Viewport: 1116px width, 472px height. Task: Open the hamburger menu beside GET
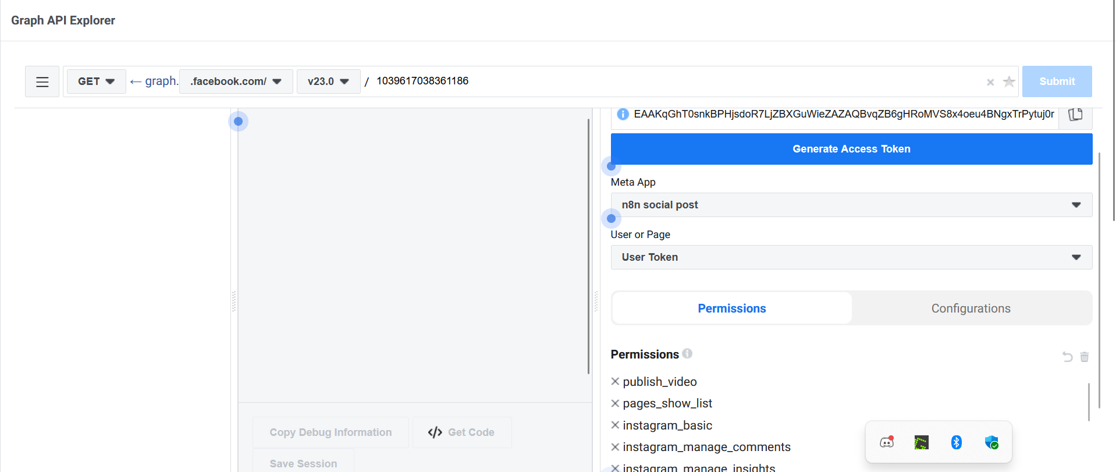[42, 81]
